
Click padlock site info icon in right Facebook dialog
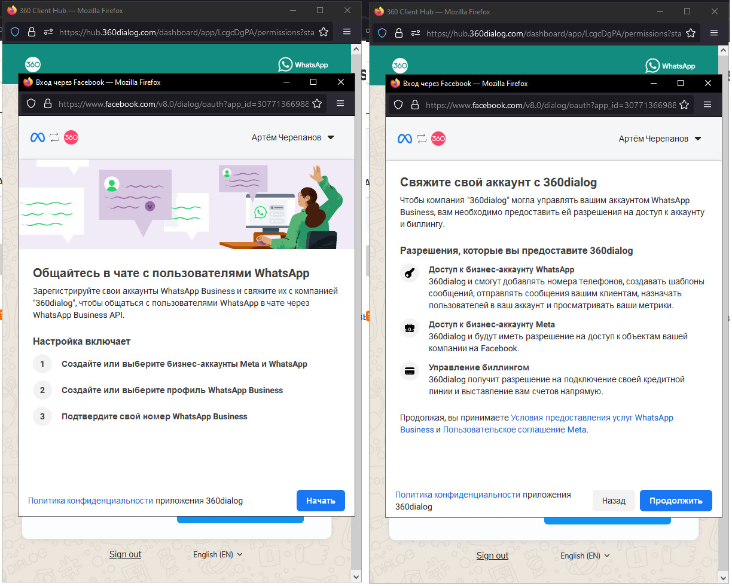tap(415, 105)
